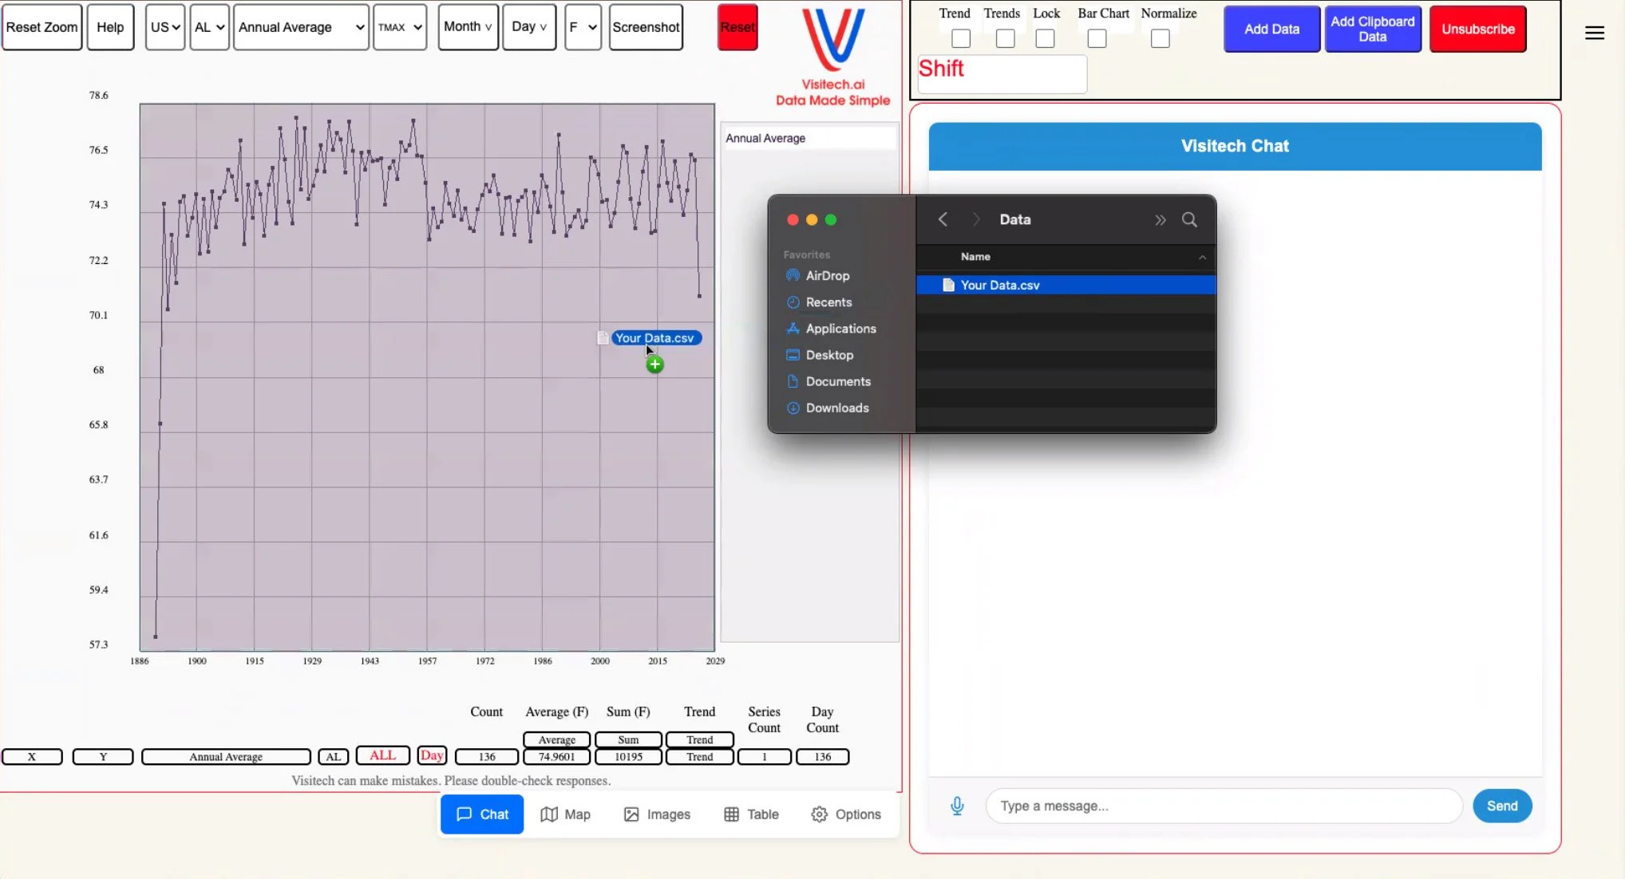Open the Images view
Screen dimensions: 1625x879
pos(657,814)
